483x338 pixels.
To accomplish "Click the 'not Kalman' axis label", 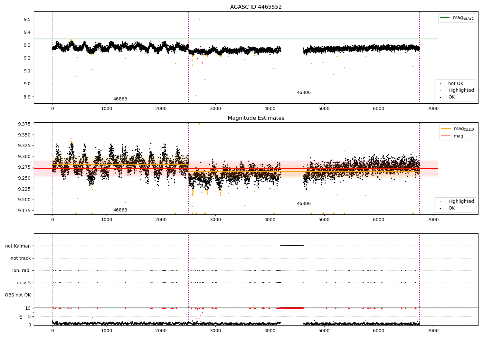I will 18,246.
